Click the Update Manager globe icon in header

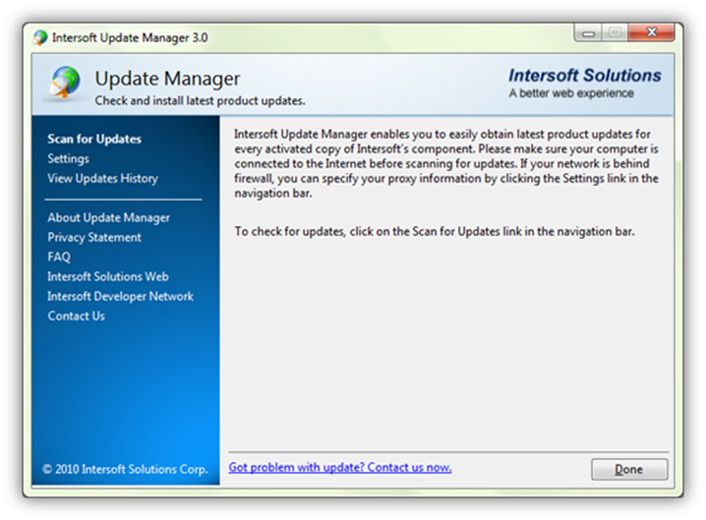[x=65, y=83]
